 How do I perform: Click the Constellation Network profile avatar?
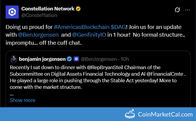pos(12,12)
